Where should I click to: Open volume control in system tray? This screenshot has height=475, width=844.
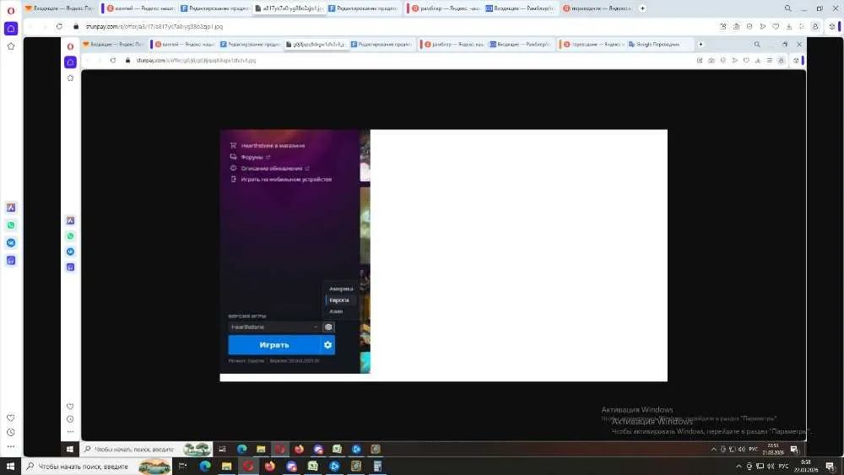pyautogui.click(x=771, y=467)
